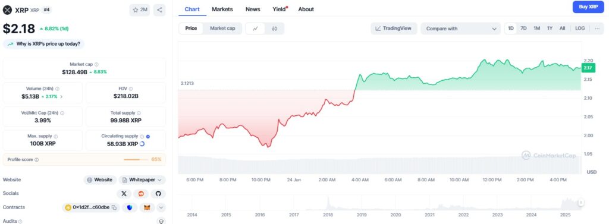Open the Compare with dropdown

[461, 29]
